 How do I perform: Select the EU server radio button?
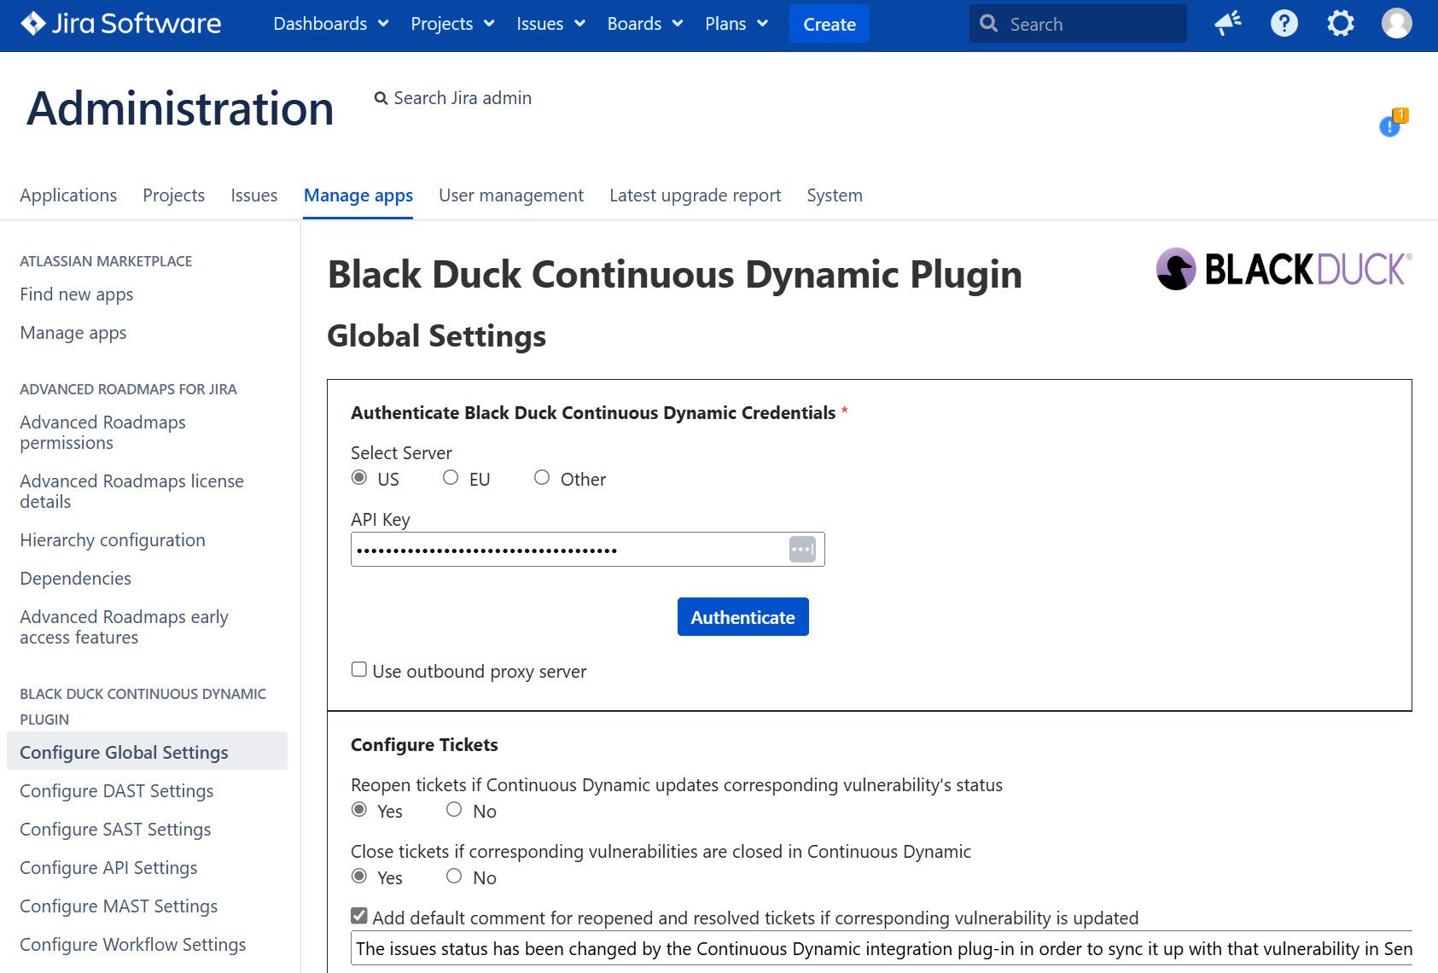point(451,477)
